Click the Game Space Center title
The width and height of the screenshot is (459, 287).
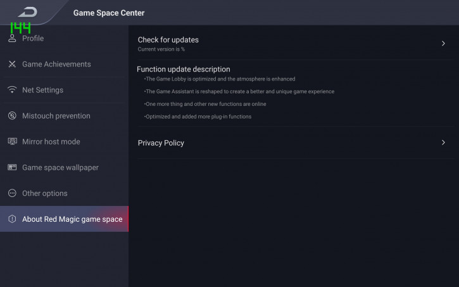pyautogui.click(x=109, y=13)
